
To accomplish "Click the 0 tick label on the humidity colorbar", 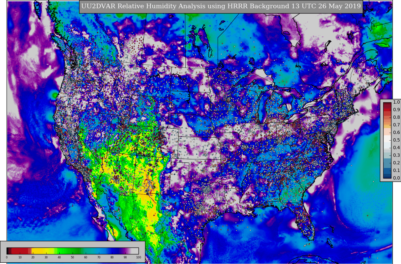I will coord(7,257).
